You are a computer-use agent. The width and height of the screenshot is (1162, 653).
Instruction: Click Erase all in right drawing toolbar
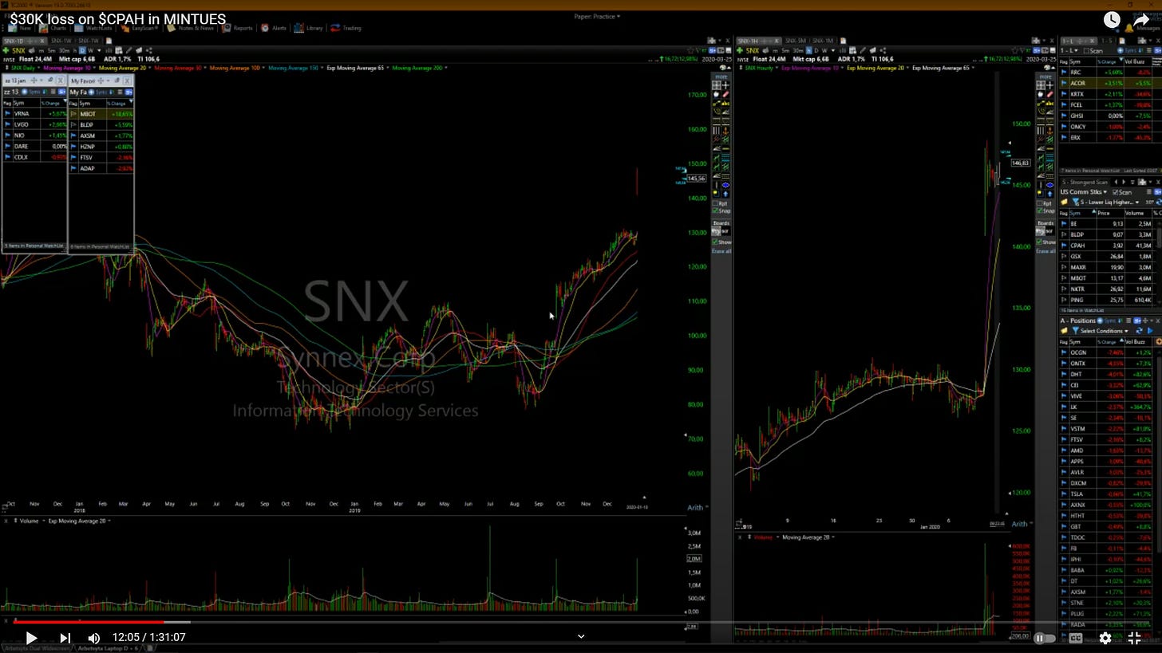click(1045, 251)
